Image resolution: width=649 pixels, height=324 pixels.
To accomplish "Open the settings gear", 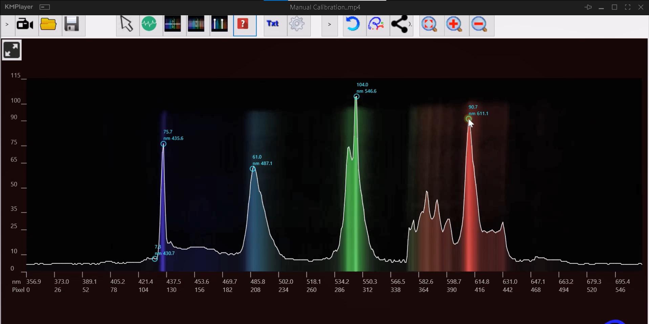I will [x=297, y=24].
